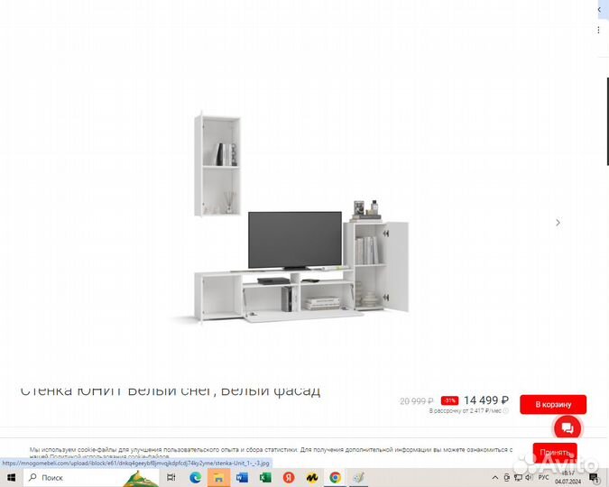Accept cookies with the Принять button
This screenshot has width=609, height=487.
tap(554, 452)
